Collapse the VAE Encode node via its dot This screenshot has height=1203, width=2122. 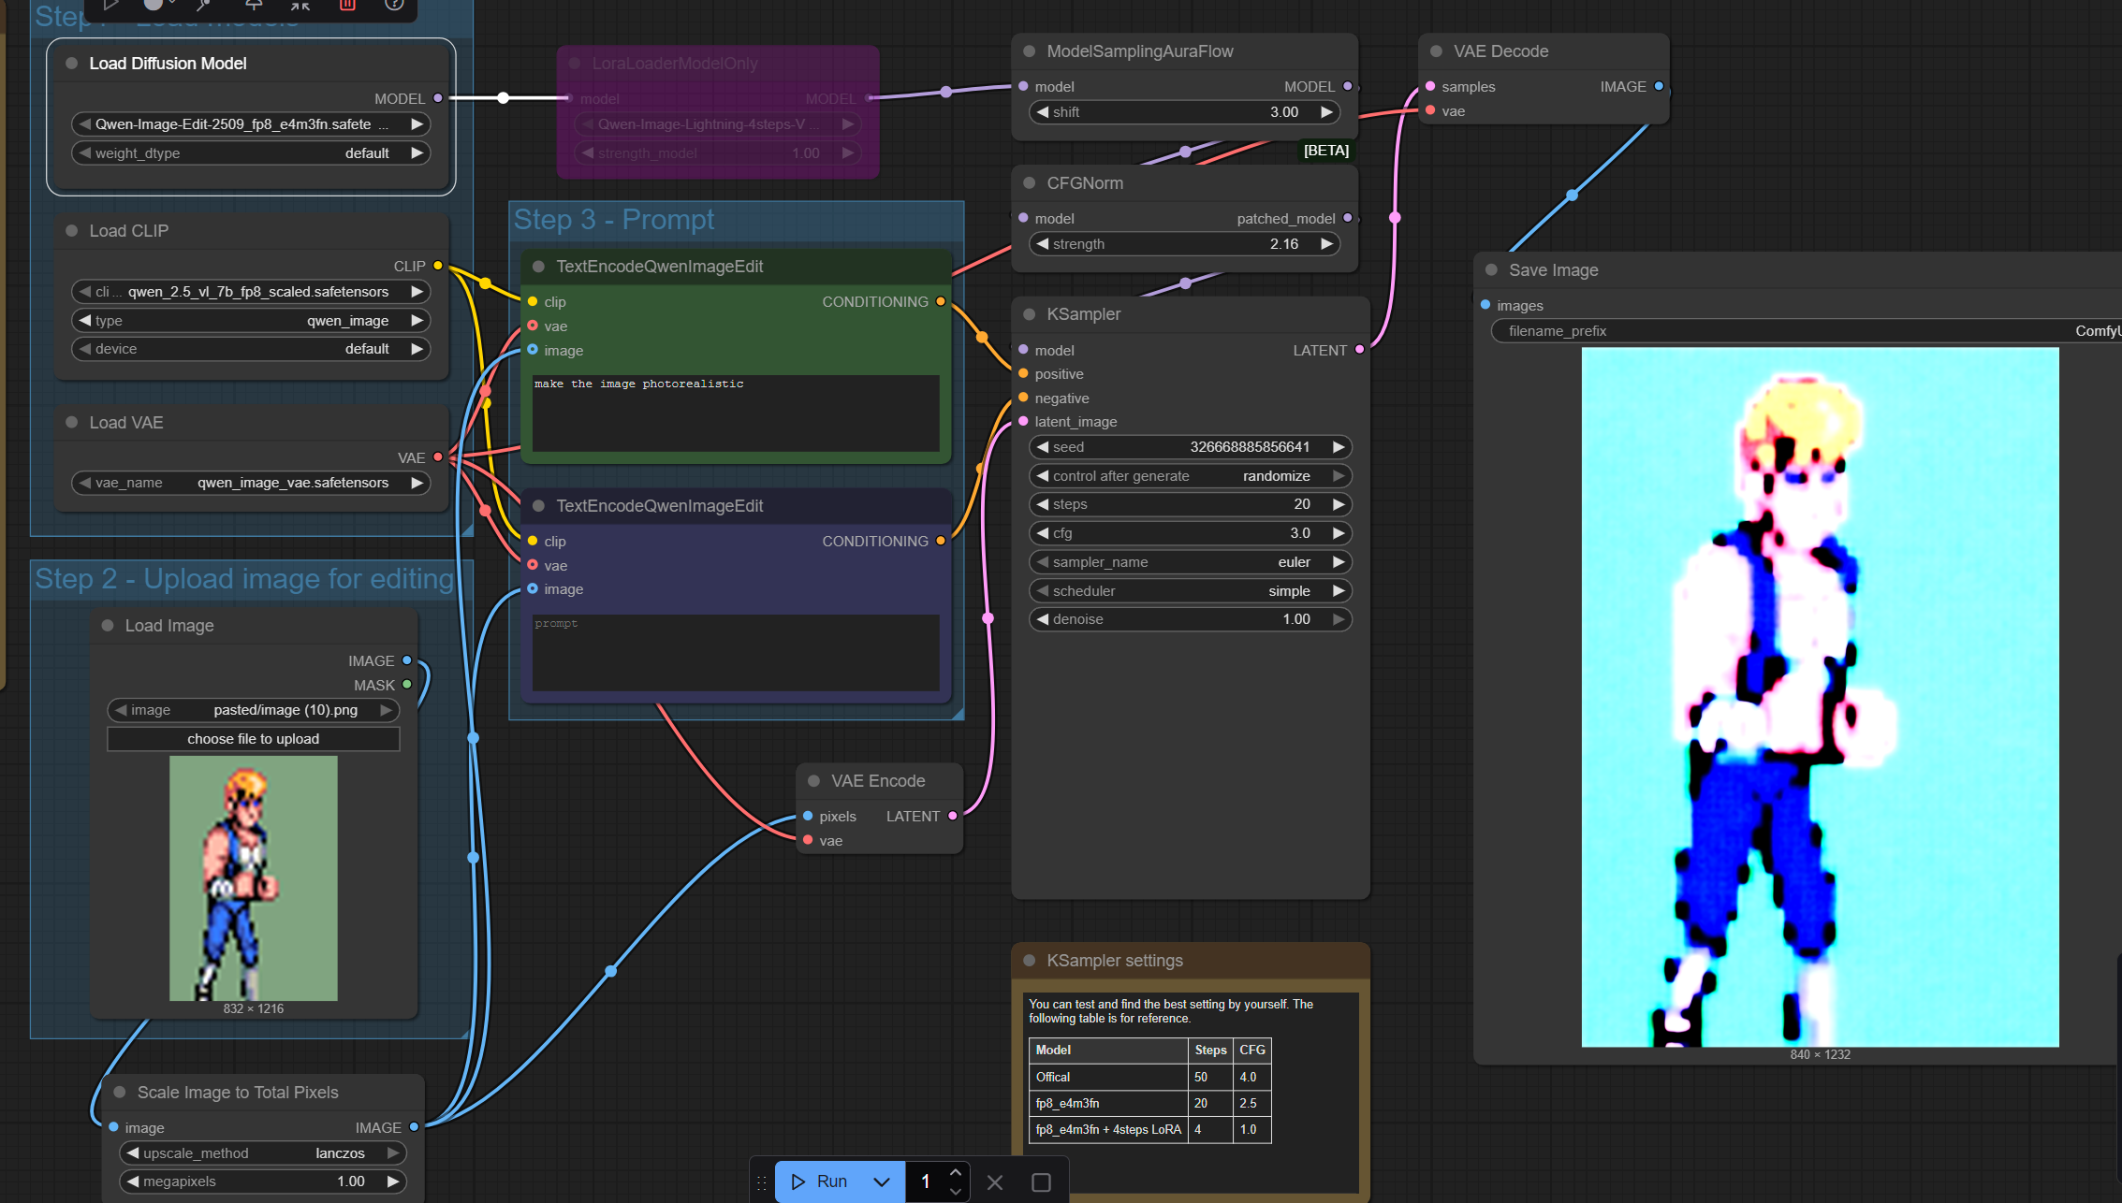813,781
